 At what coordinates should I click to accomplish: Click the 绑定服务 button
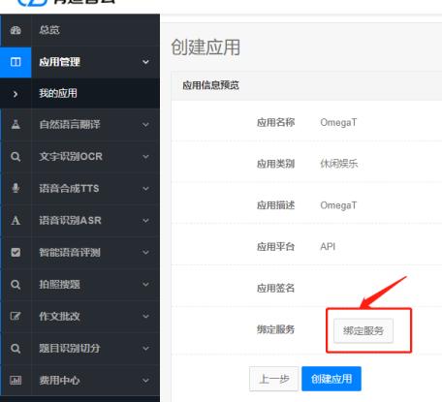coord(363,330)
